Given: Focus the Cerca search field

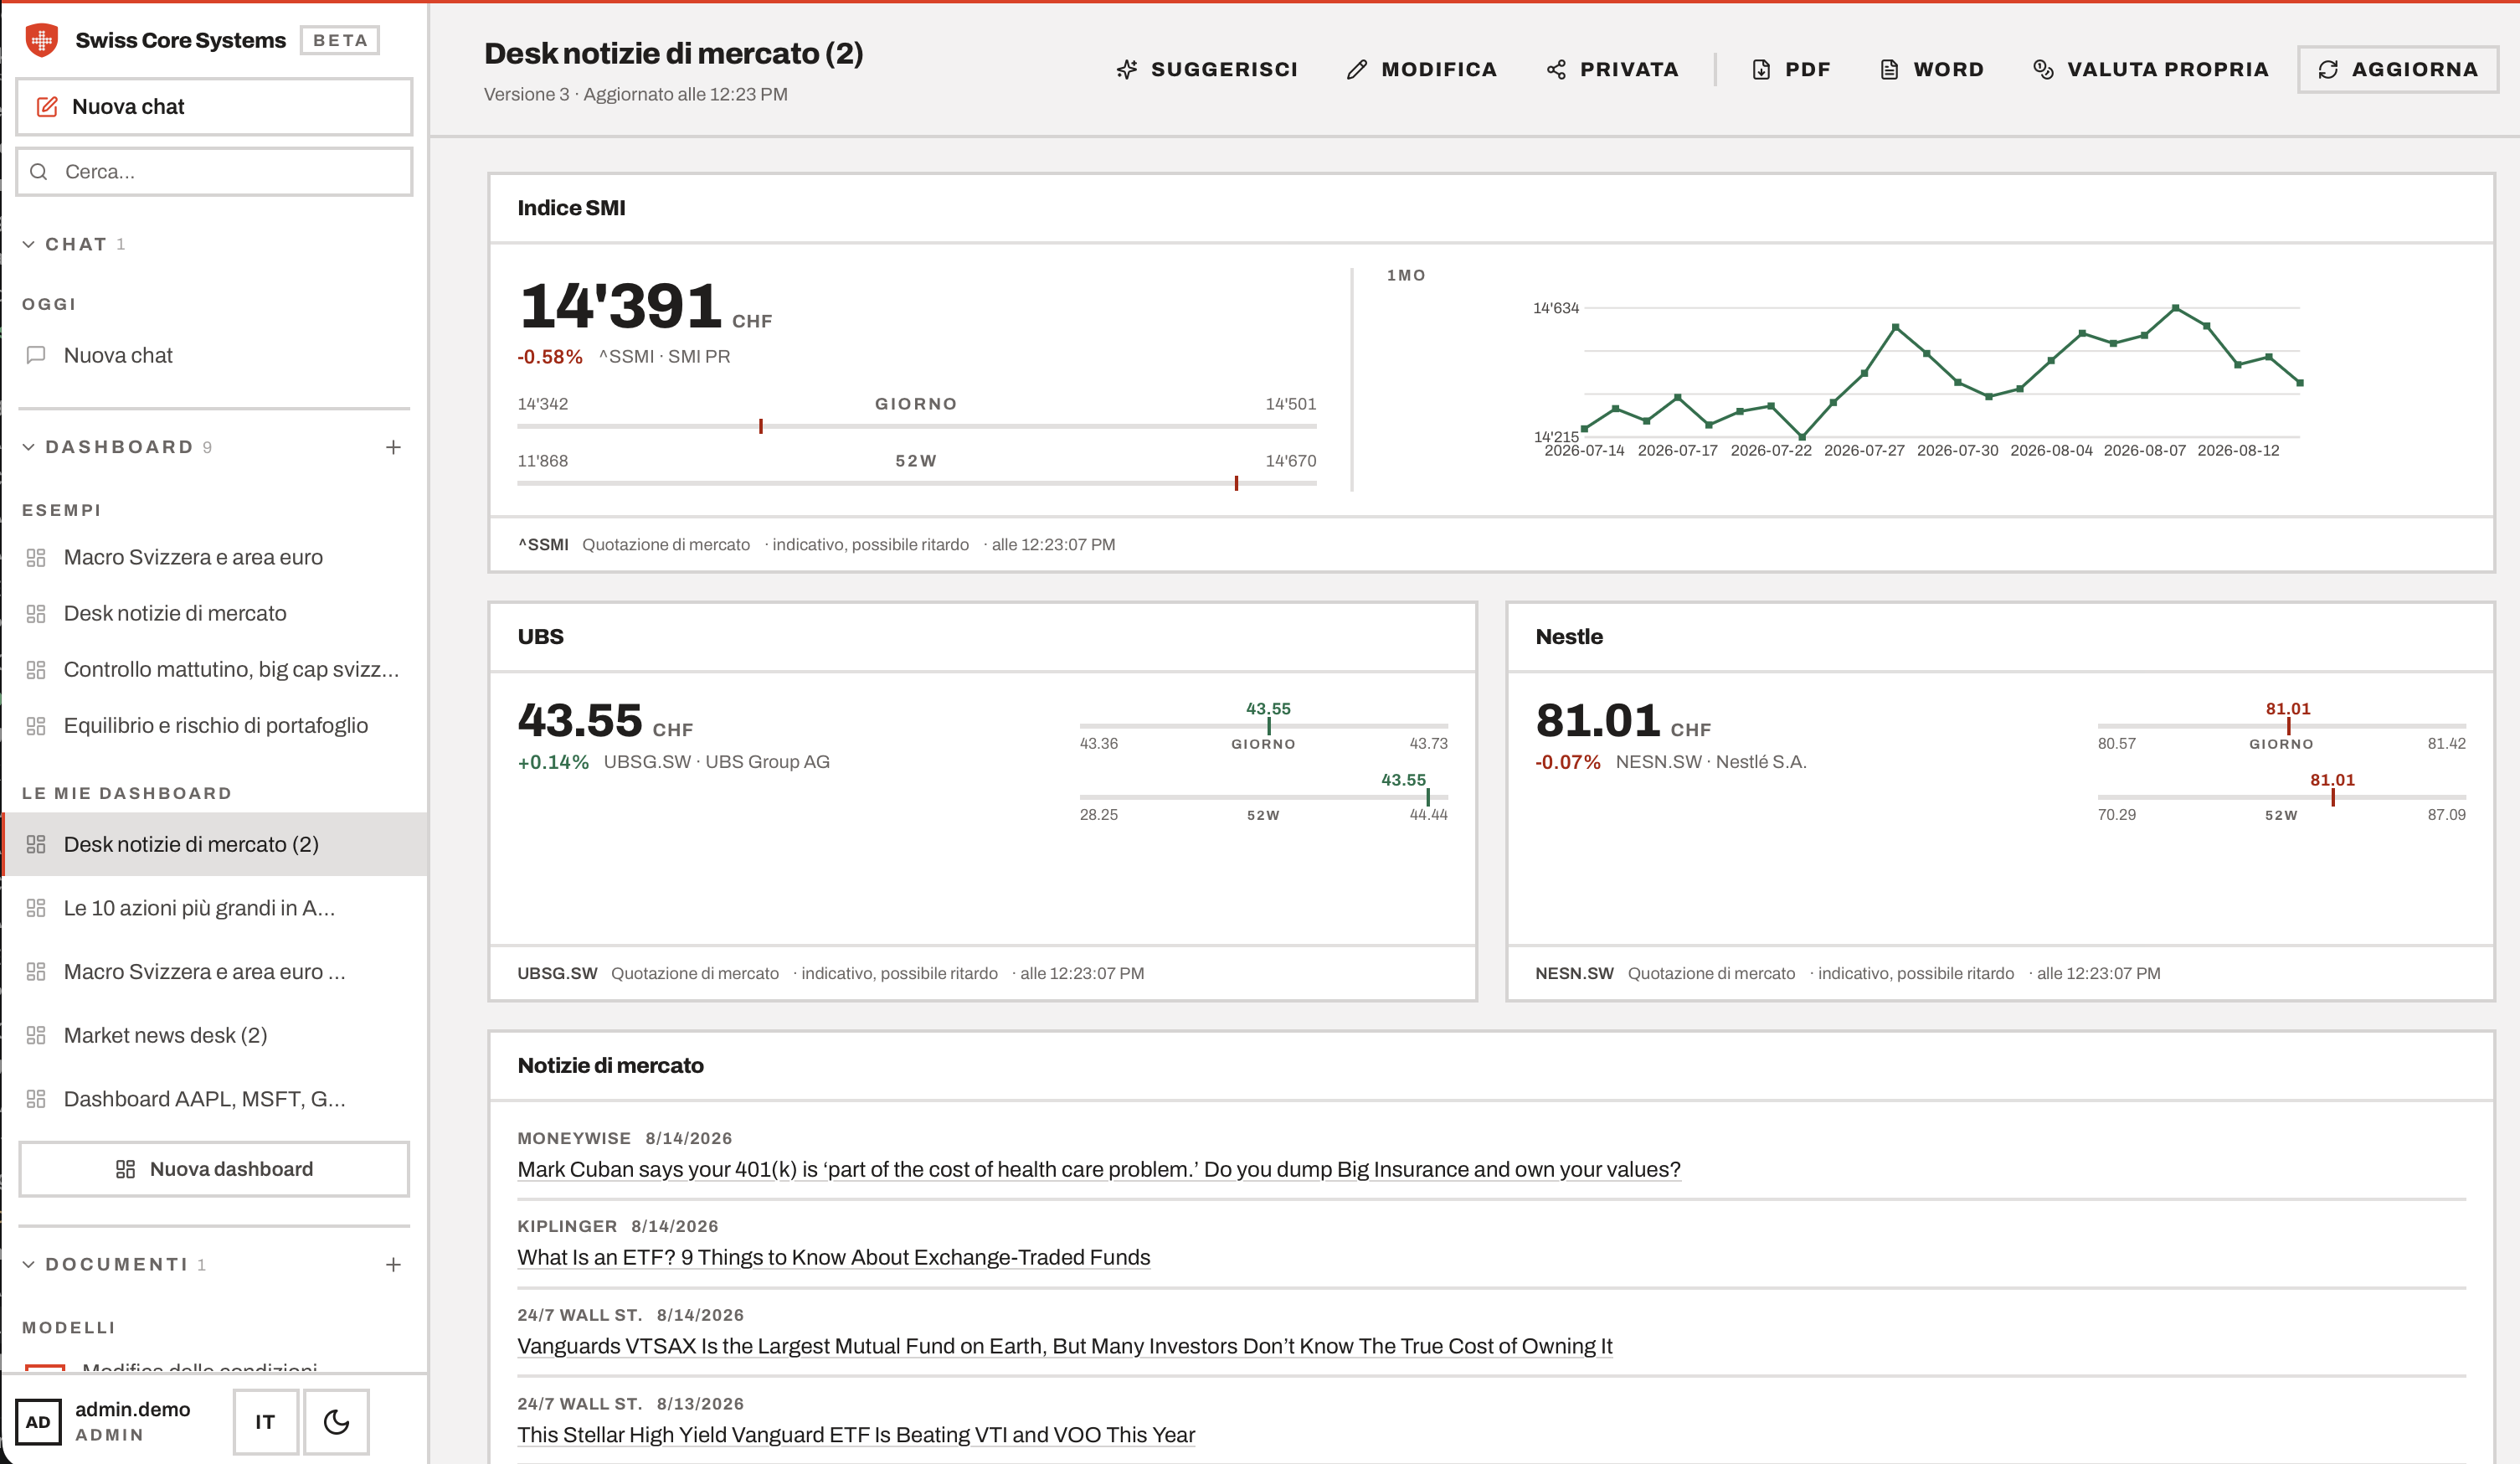Looking at the screenshot, I should [x=214, y=171].
